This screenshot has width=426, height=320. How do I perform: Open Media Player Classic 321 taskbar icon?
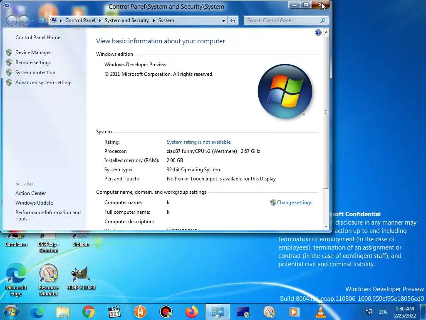click(x=114, y=312)
